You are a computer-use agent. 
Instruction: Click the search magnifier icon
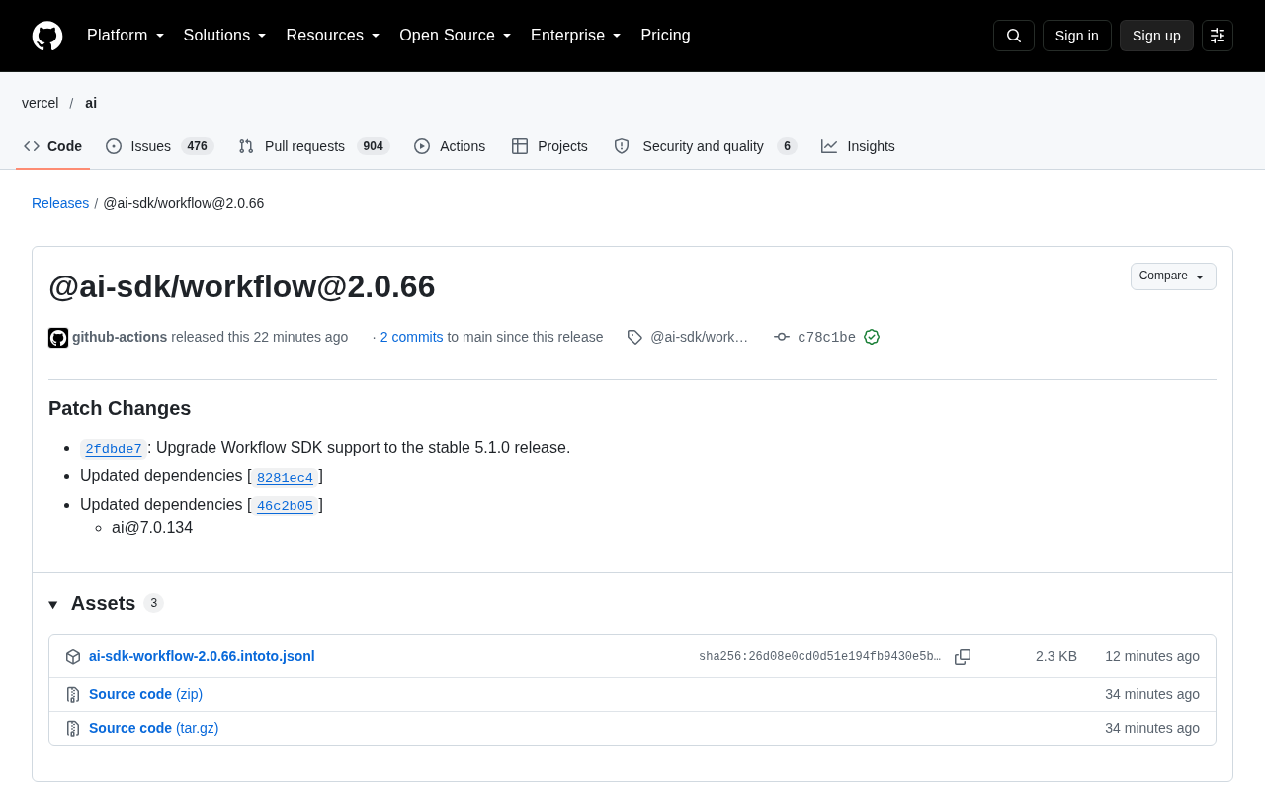pos(1014,36)
